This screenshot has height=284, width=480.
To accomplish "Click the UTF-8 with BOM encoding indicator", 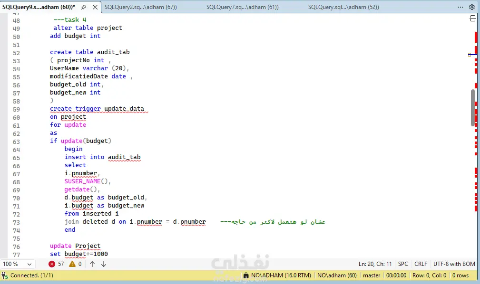I will click(x=454, y=264).
